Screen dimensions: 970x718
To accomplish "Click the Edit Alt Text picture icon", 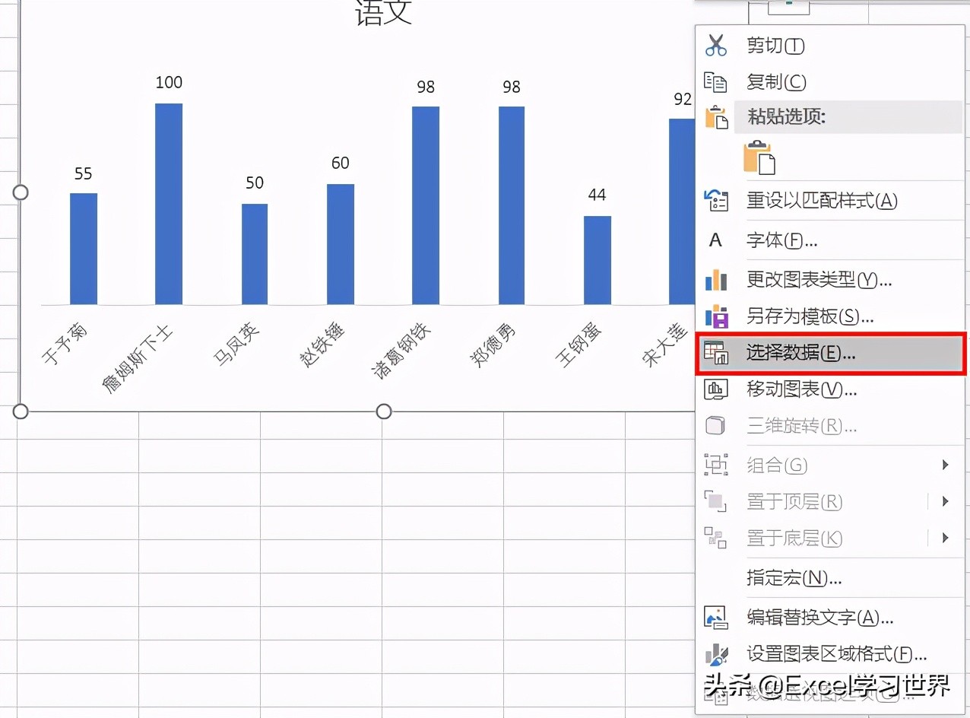I will [x=716, y=617].
